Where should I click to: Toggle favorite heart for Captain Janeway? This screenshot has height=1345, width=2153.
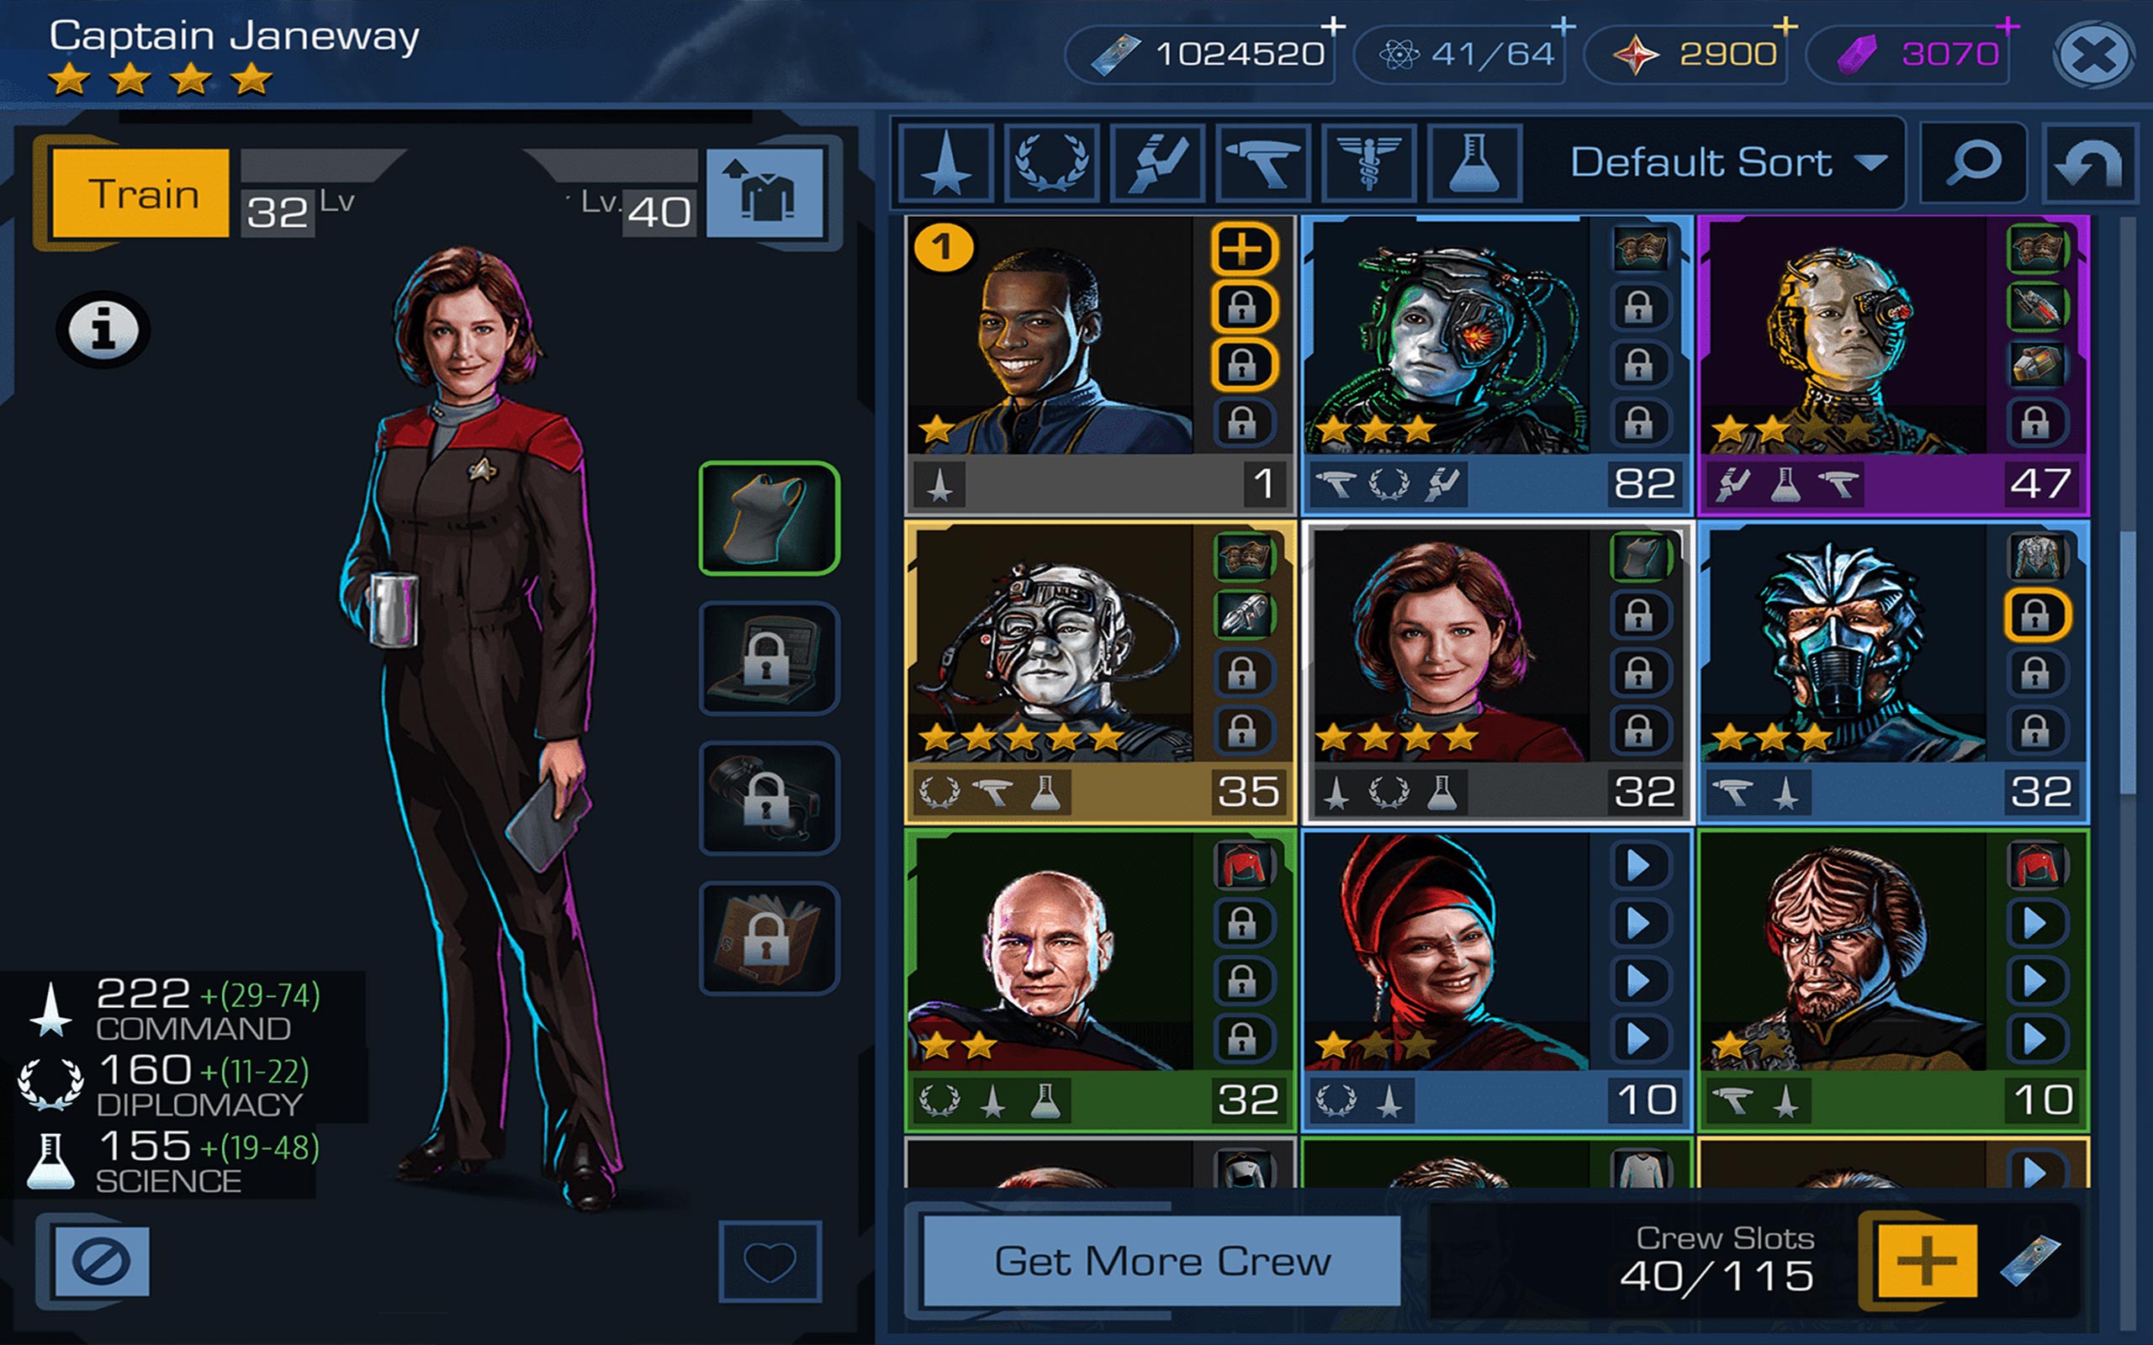(x=770, y=1262)
